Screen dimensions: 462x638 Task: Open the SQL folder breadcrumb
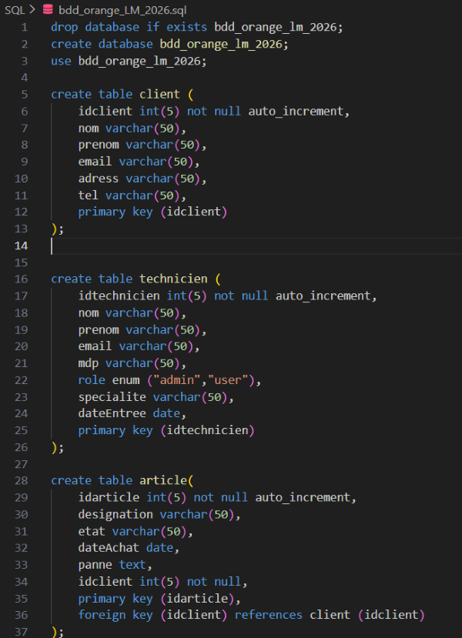click(15, 10)
